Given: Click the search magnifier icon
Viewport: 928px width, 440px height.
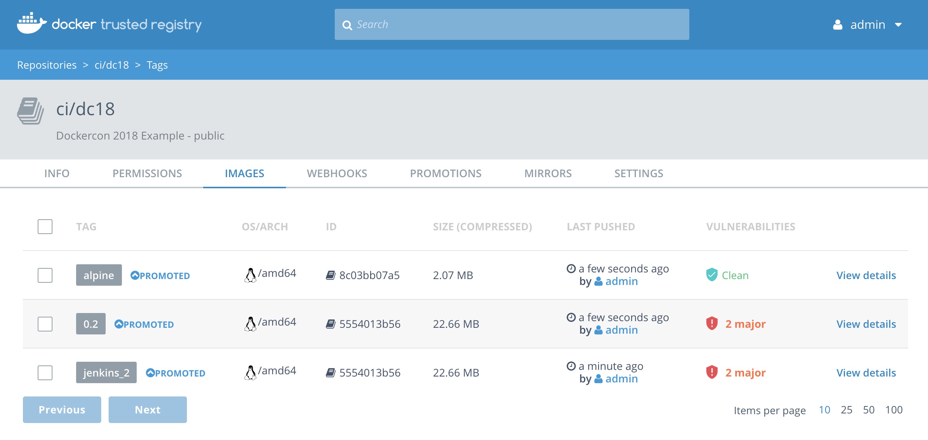Looking at the screenshot, I should coord(347,25).
